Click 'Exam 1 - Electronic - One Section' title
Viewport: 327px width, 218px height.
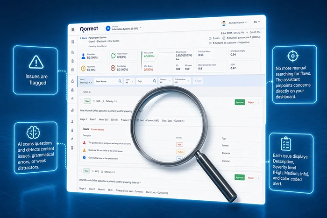[104, 41]
